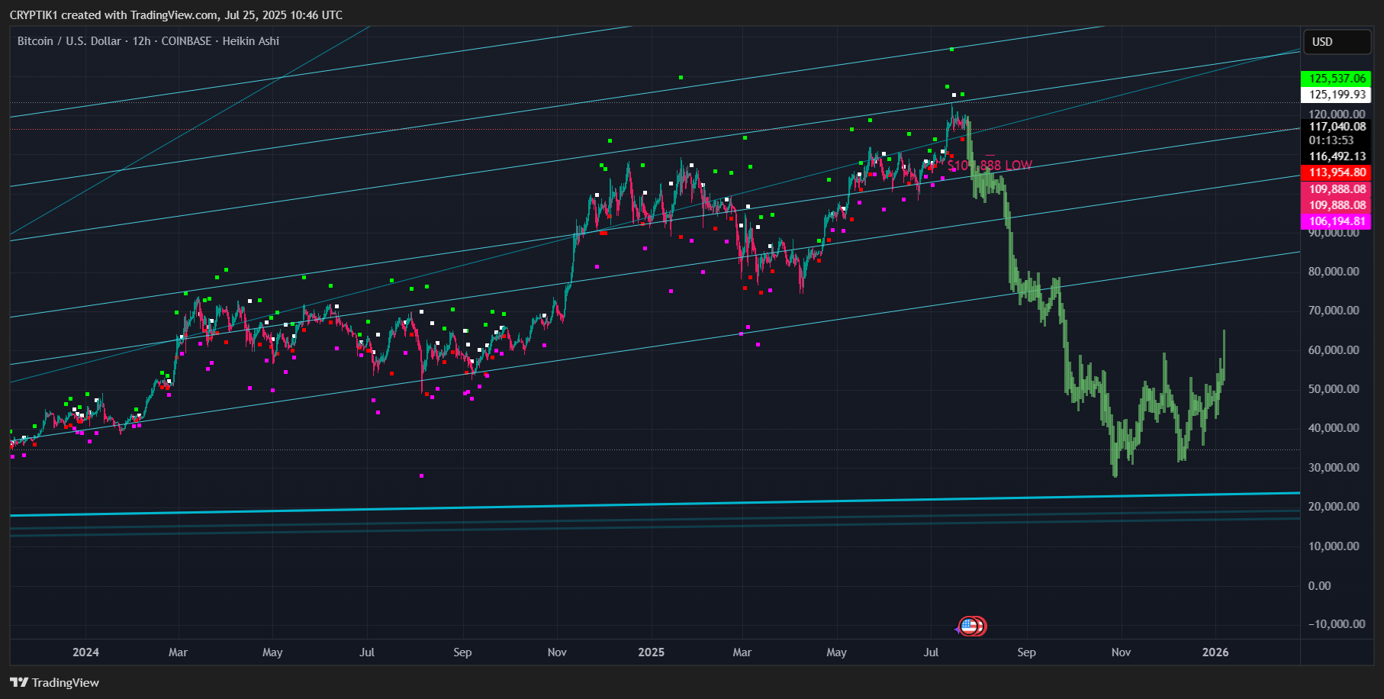The image size is (1384, 699).
Task: Click the −10,000.00 price axis label
Action: [1336, 624]
